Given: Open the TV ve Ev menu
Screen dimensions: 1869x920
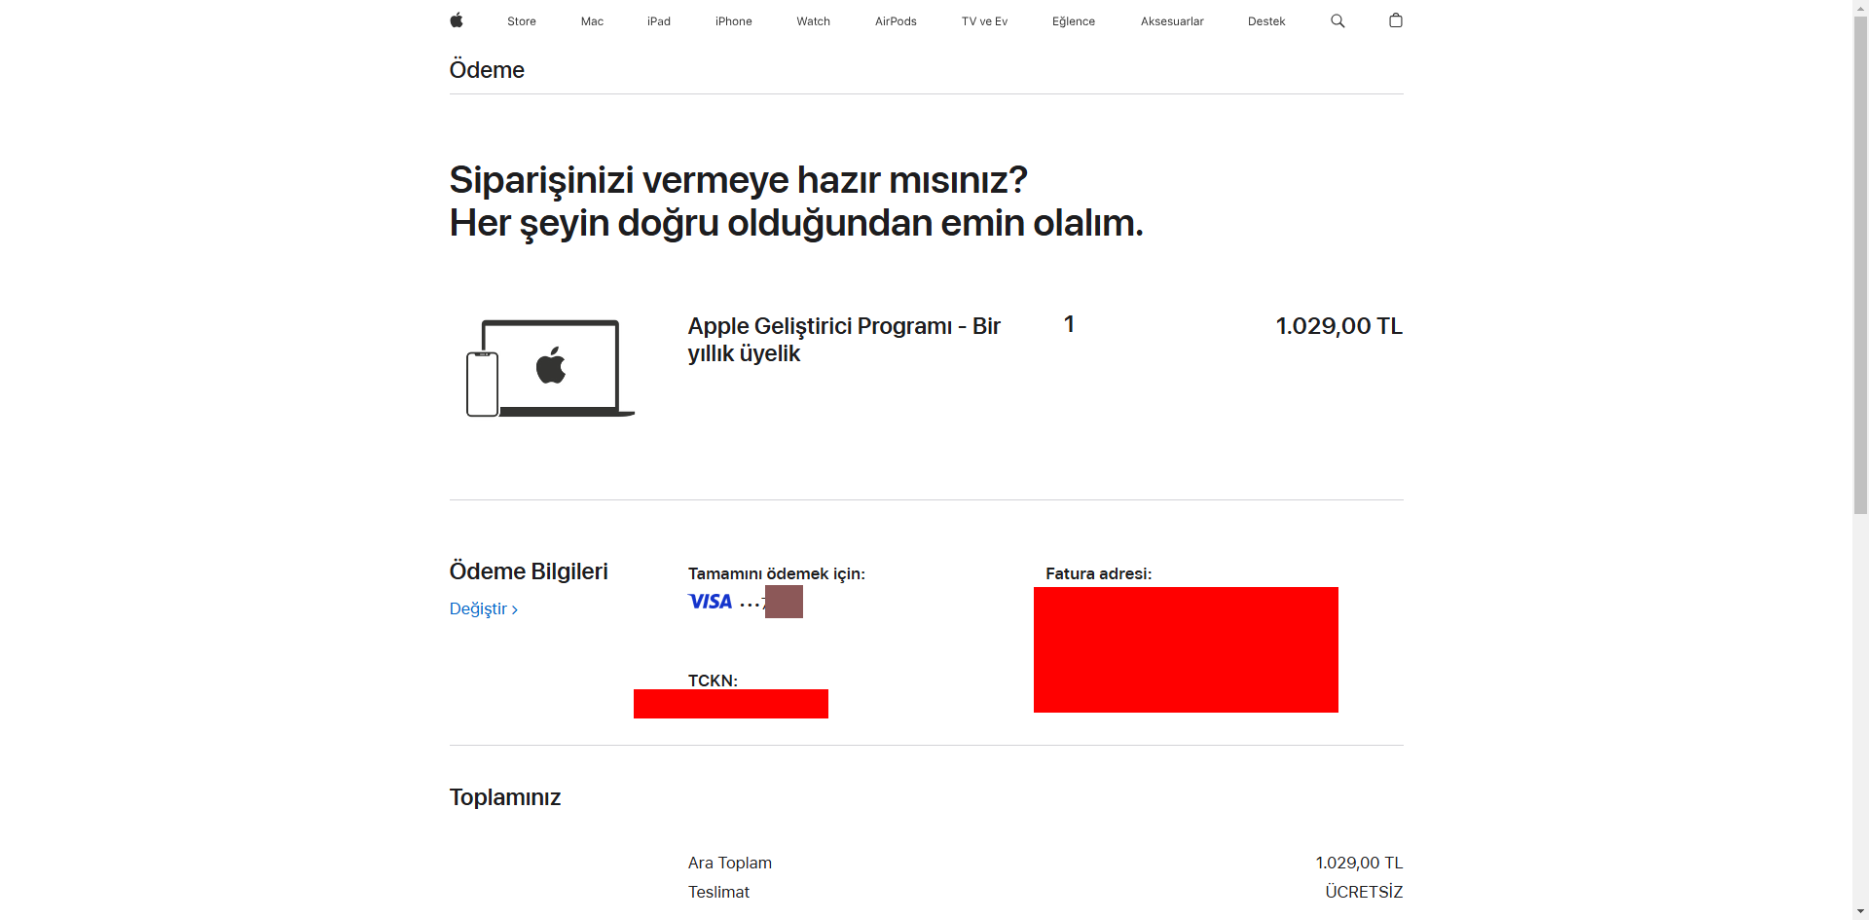Looking at the screenshot, I should pyautogui.click(x=984, y=21).
